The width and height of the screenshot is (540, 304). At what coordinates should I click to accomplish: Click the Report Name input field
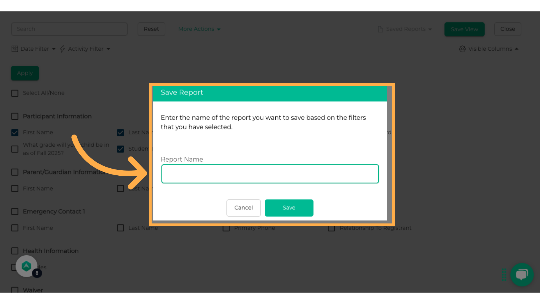pyautogui.click(x=270, y=174)
